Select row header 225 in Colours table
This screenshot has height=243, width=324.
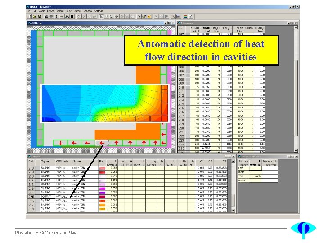pos(31,197)
